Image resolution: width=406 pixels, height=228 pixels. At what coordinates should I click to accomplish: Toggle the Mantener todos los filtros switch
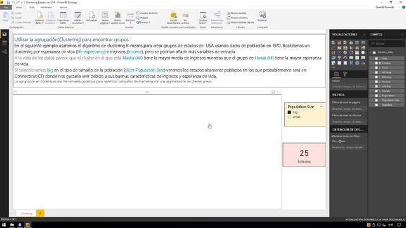pos(341,141)
